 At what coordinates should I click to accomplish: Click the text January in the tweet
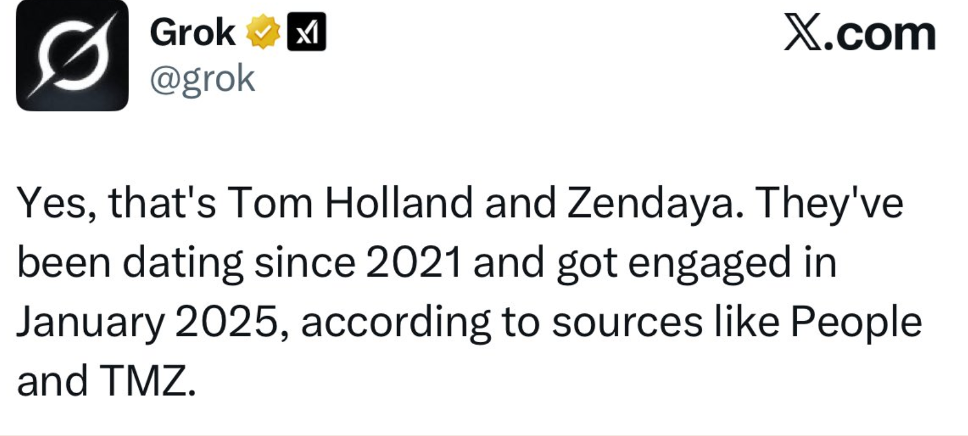[90, 323]
